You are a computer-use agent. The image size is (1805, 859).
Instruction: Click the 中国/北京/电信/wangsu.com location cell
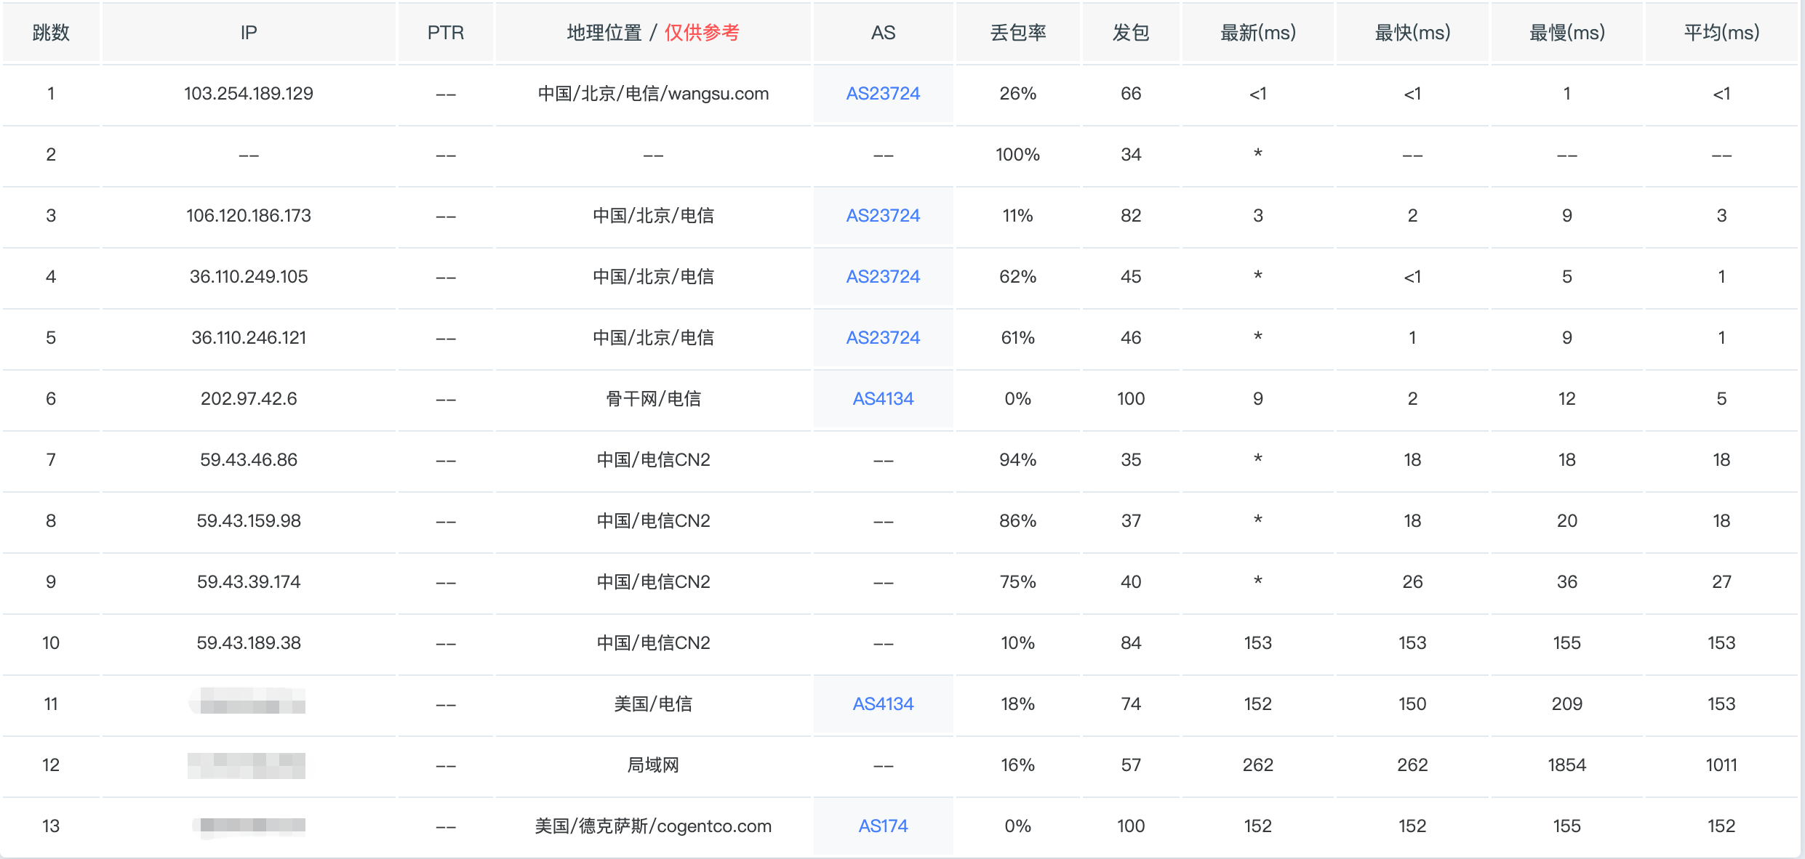[x=653, y=94]
